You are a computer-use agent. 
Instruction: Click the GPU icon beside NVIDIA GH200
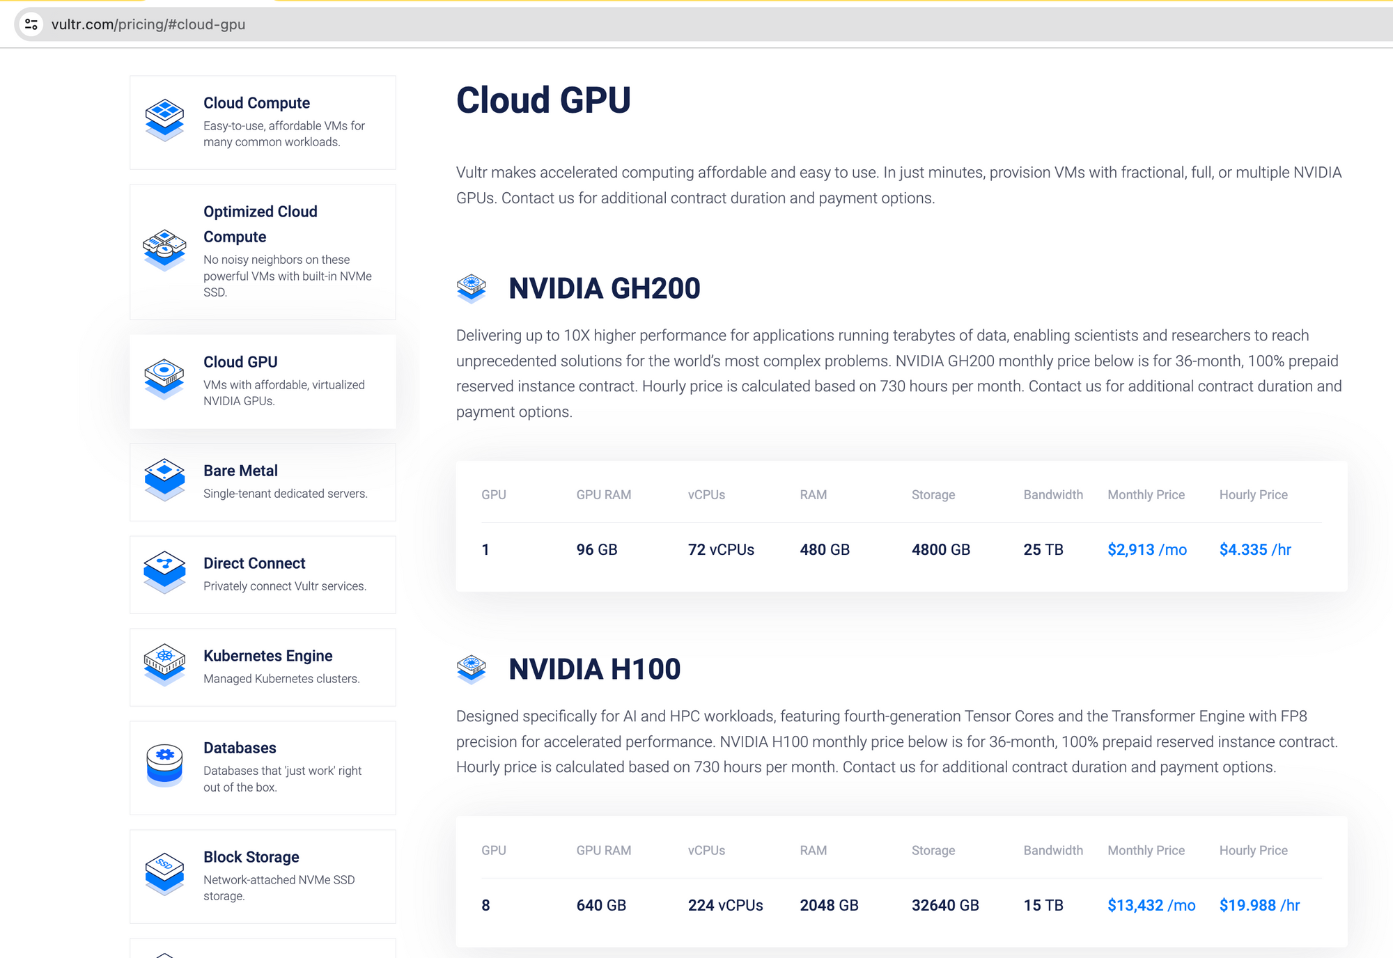pyautogui.click(x=472, y=288)
